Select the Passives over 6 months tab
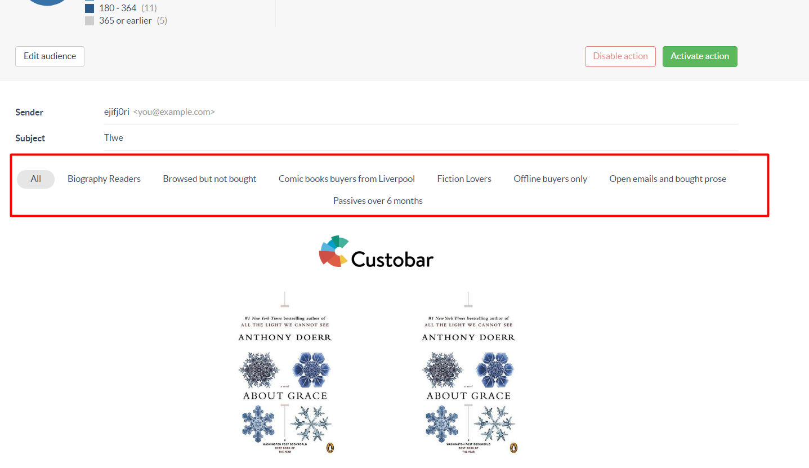The image size is (809, 468). click(x=378, y=201)
